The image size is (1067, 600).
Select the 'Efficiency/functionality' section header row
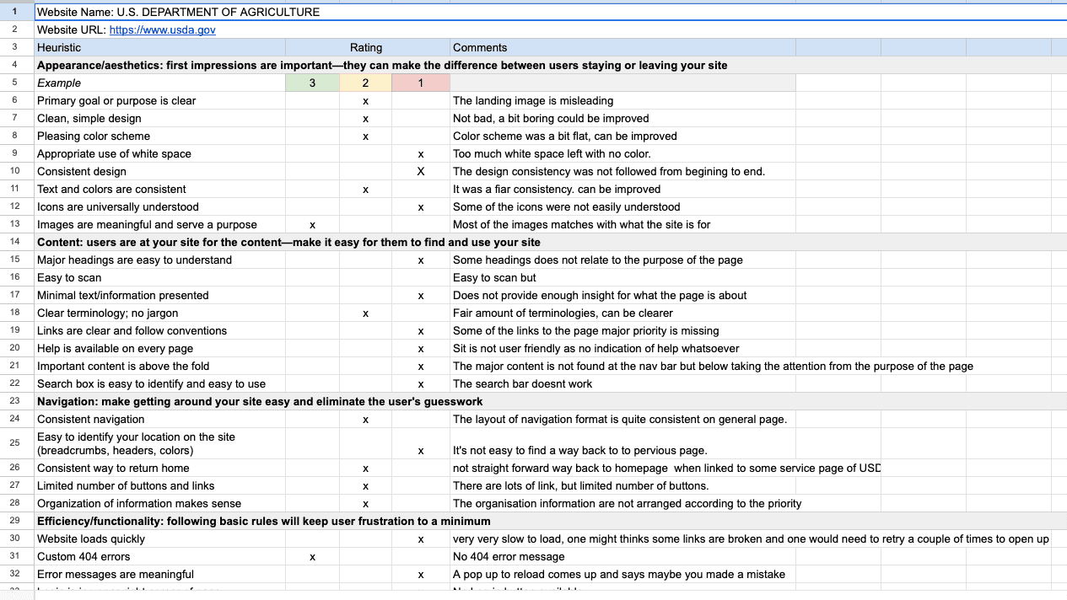(x=550, y=521)
